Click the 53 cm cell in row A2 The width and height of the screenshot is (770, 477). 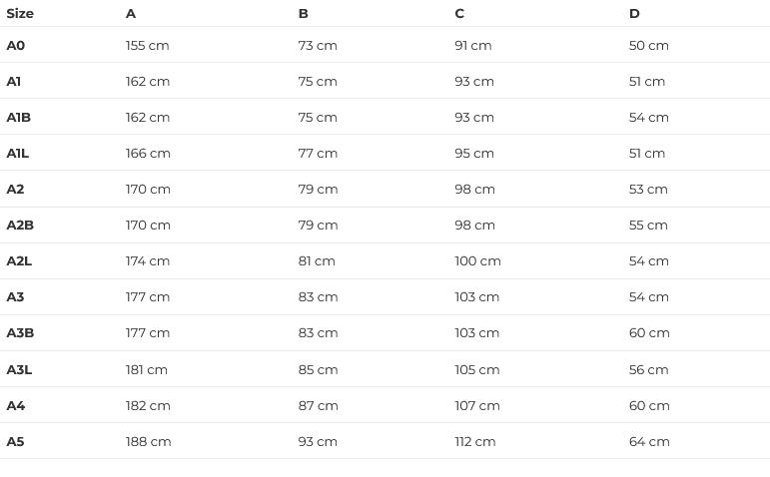click(x=648, y=190)
